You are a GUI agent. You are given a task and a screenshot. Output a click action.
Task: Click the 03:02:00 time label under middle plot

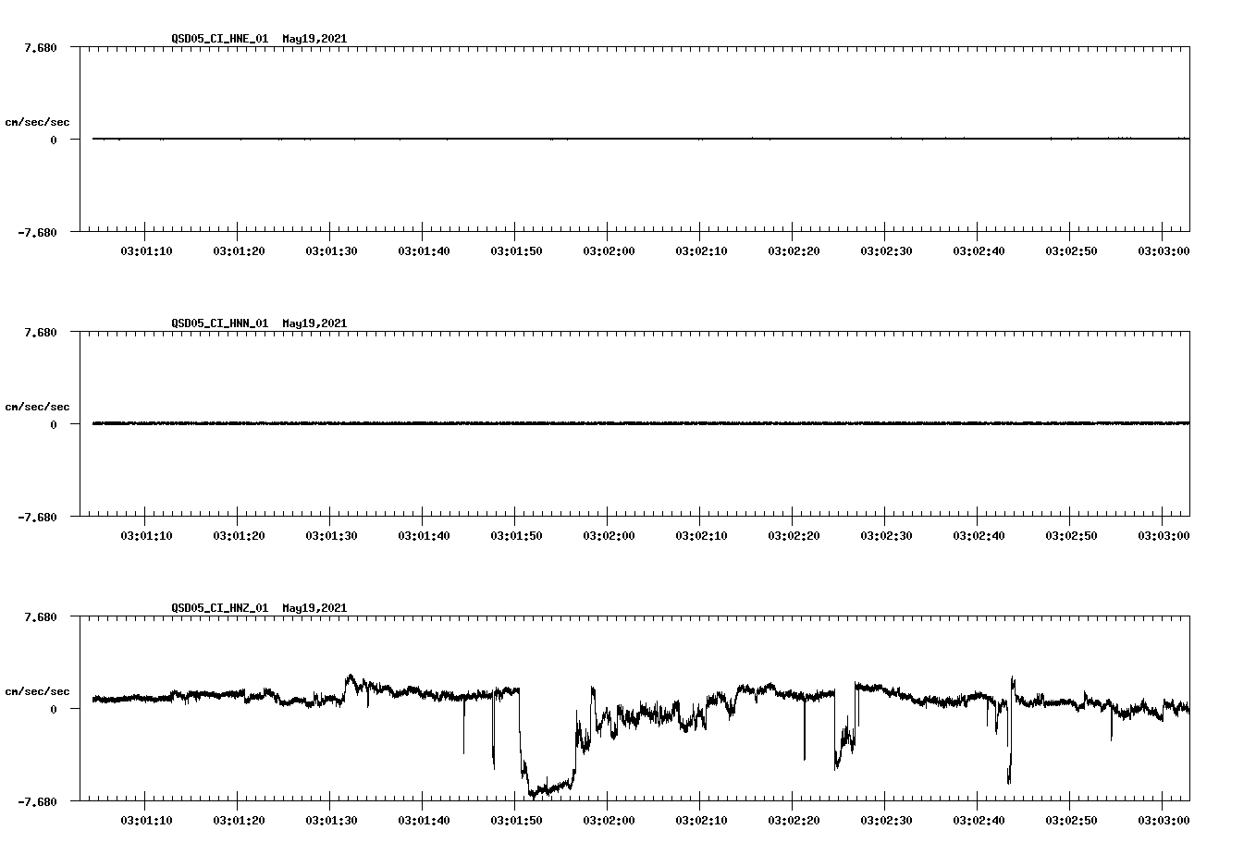tap(608, 533)
